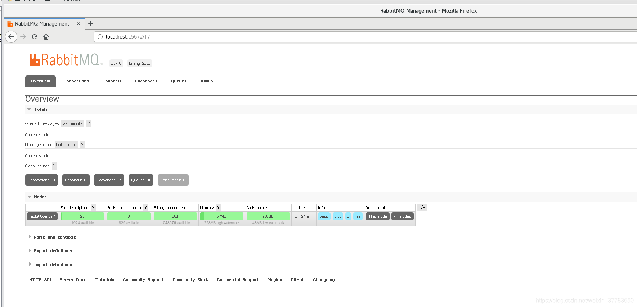Image resolution: width=637 pixels, height=307 pixels.
Task: Click the disc info tag
Action: click(x=338, y=216)
